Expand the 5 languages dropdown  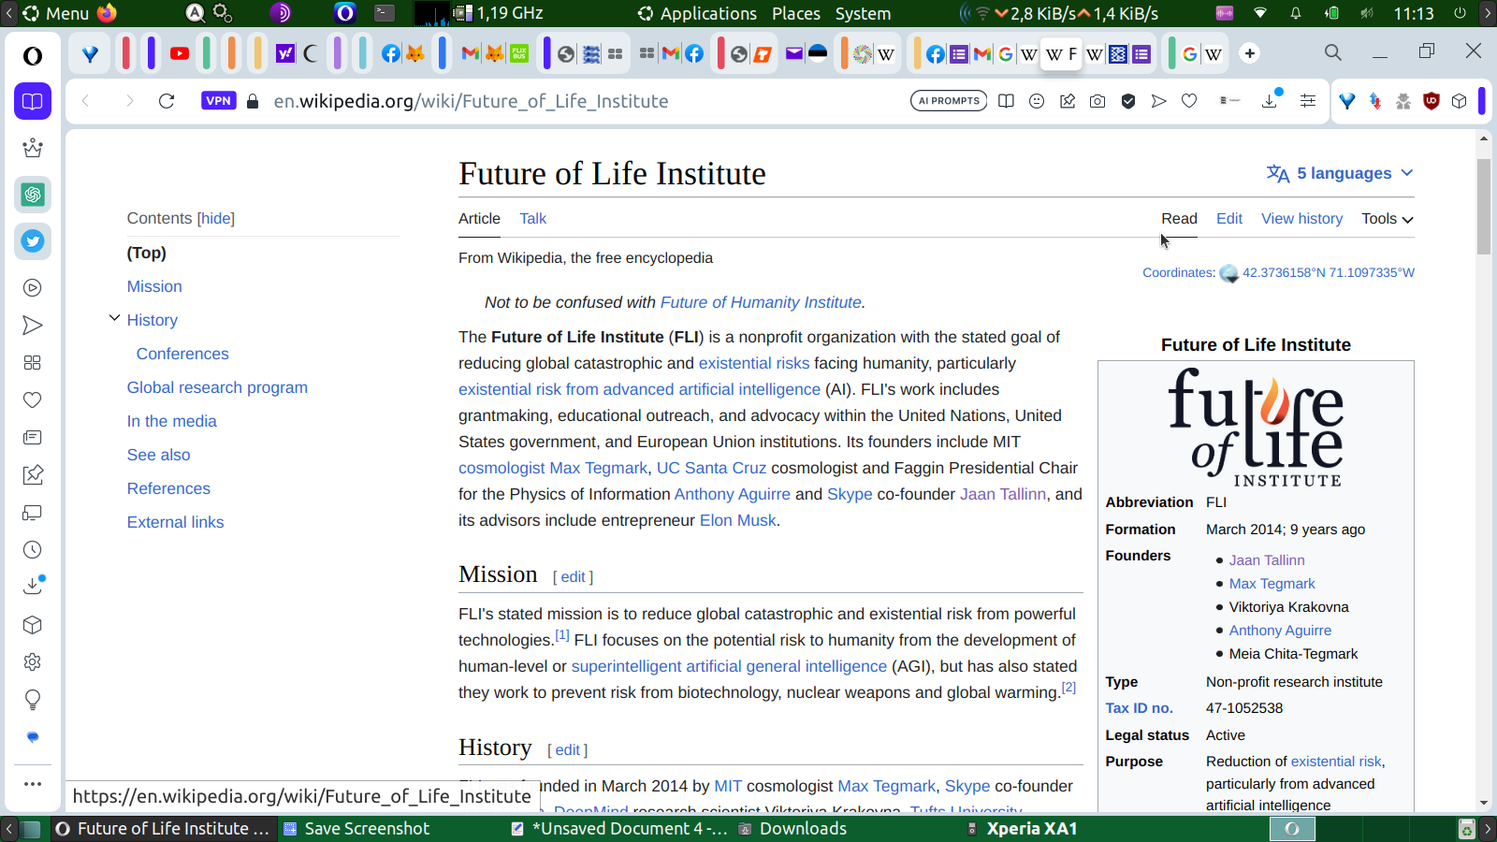[x=1340, y=173]
